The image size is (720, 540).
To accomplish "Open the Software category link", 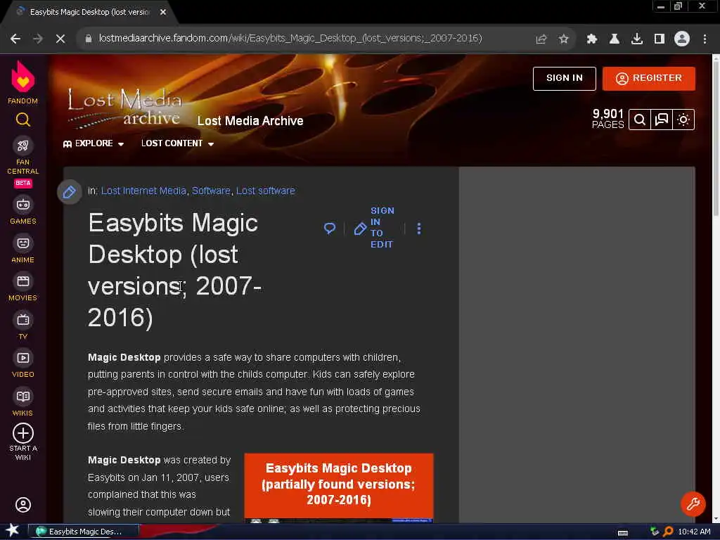I will (211, 191).
